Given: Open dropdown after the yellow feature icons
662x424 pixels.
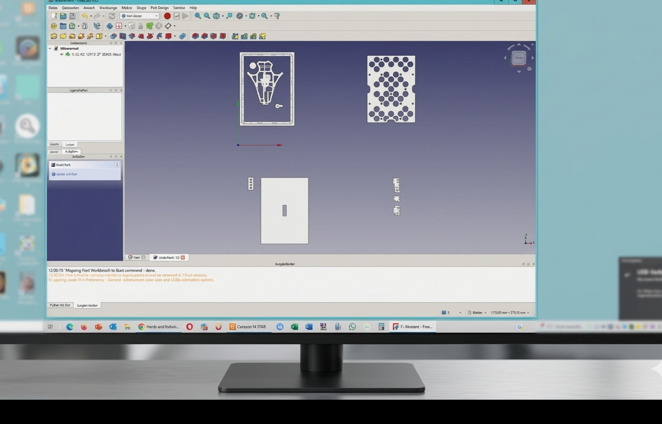Looking at the screenshot, I should click(x=105, y=36).
